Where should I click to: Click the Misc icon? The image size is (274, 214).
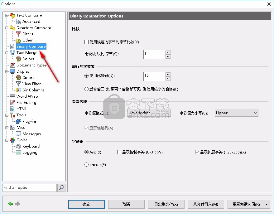click(x=12, y=128)
